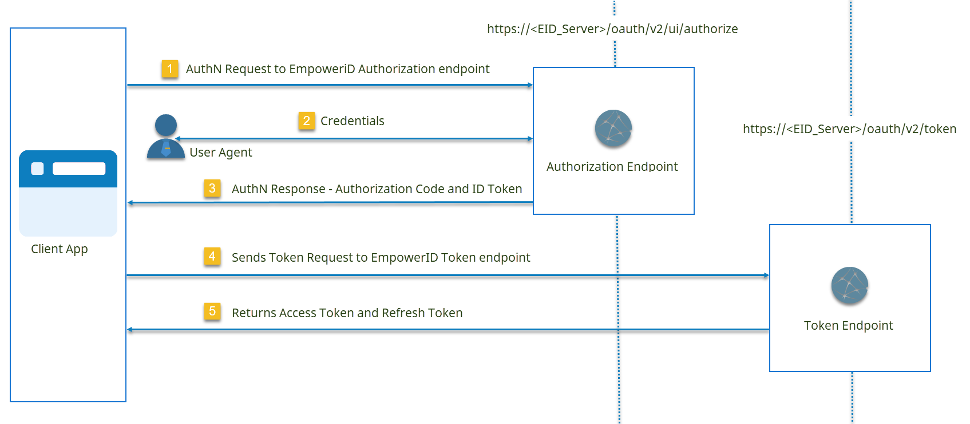Click the oauth/v2/ui/authorize URL text
Viewport: 970px width, 424px height.
coord(612,29)
